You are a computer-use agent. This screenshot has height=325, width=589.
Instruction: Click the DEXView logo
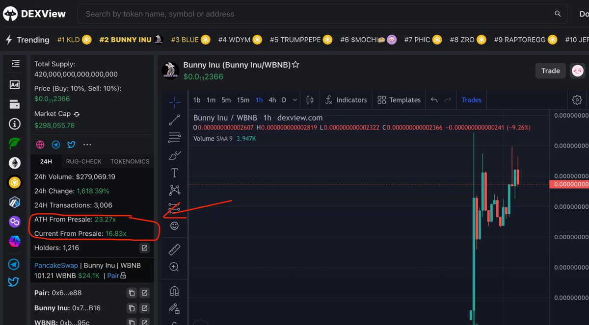34,14
